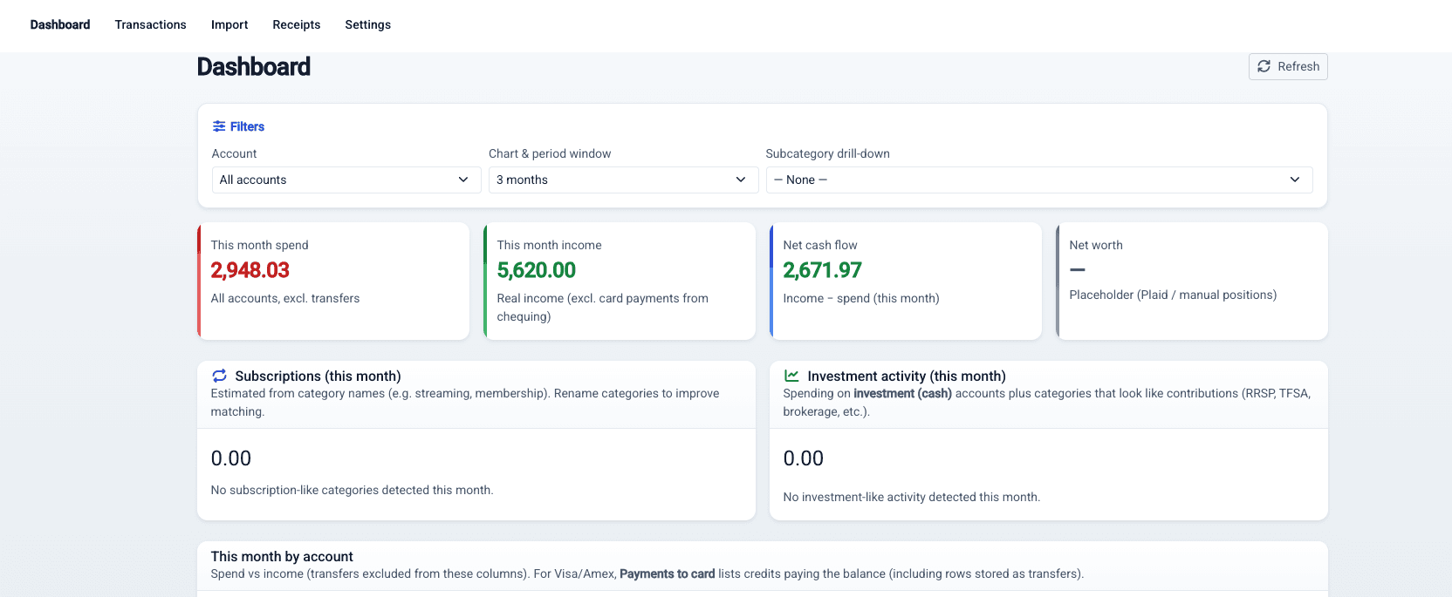The width and height of the screenshot is (1452, 597).
Task: Click the Subcategory drill-down label
Action: [828, 153]
